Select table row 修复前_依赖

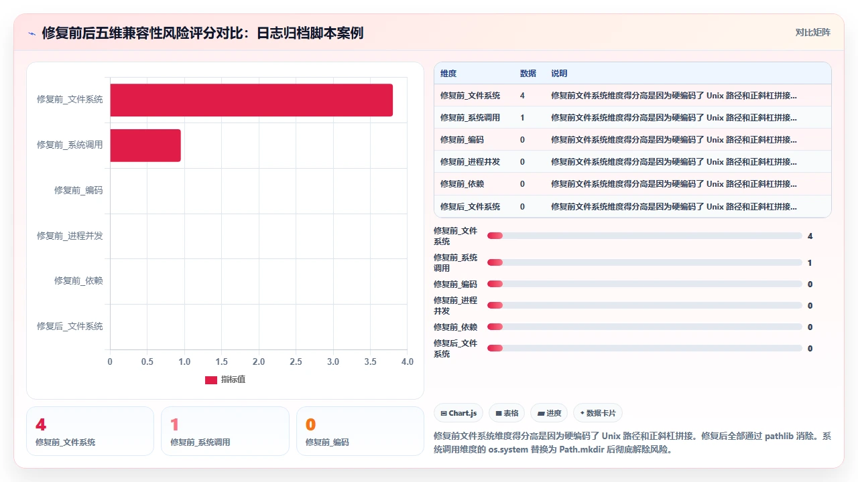(633, 184)
